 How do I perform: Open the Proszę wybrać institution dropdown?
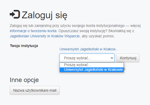(87, 58)
